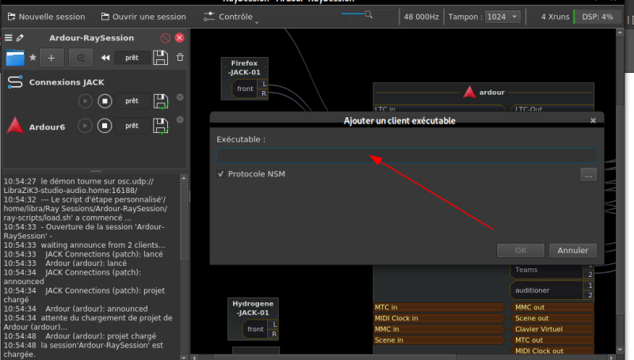The height and width of the screenshot is (360, 634).
Task: Click the ardour box header in patchbay
Action: click(483, 93)
